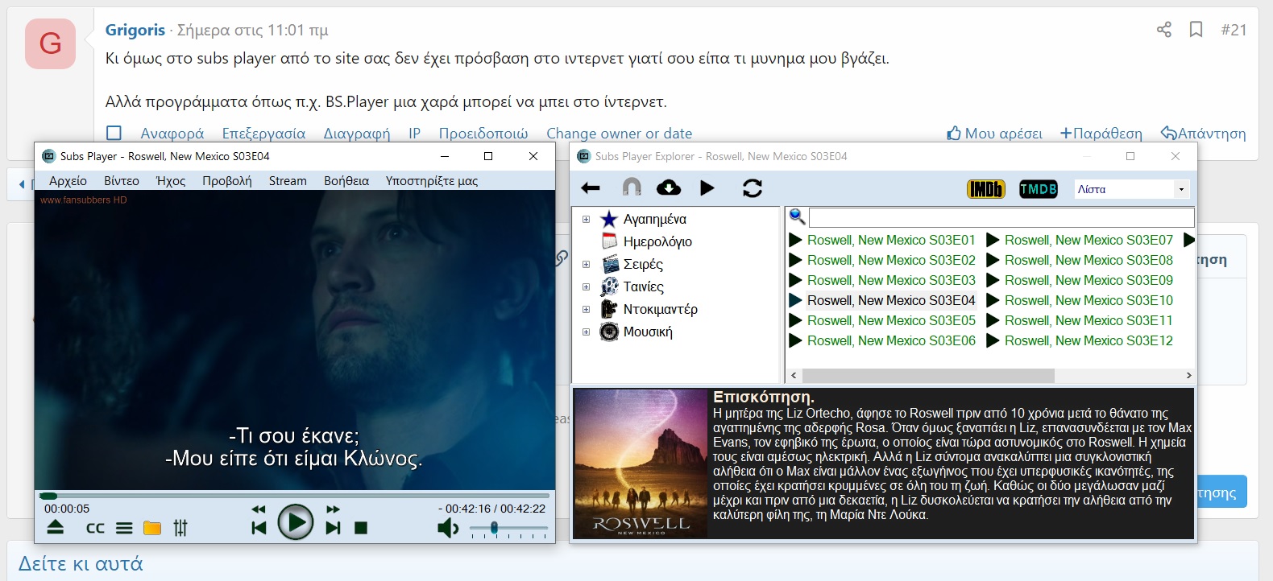Open the Αρχείο menu
This screenshot has width=1273, height=581.
[x=68, y=180]
